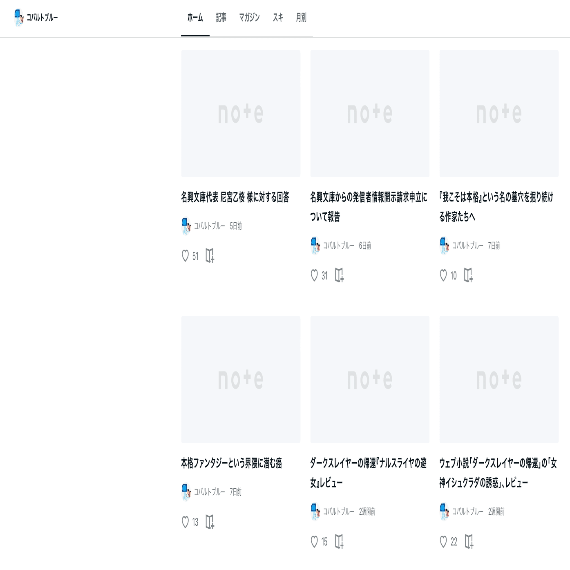Screen dimensions: 570x570
Task: Click the like count 31
Action: tap(324, 276)
